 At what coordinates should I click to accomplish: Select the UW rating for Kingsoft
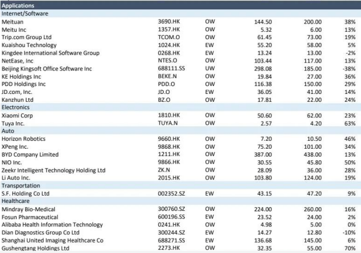coord(210,68)
